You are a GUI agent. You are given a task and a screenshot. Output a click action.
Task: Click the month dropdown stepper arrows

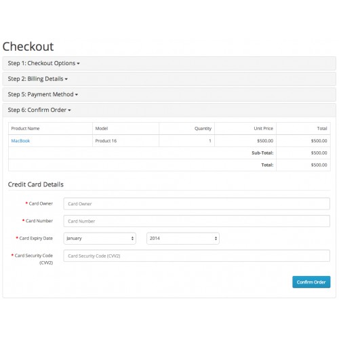[x=132, y=239]
